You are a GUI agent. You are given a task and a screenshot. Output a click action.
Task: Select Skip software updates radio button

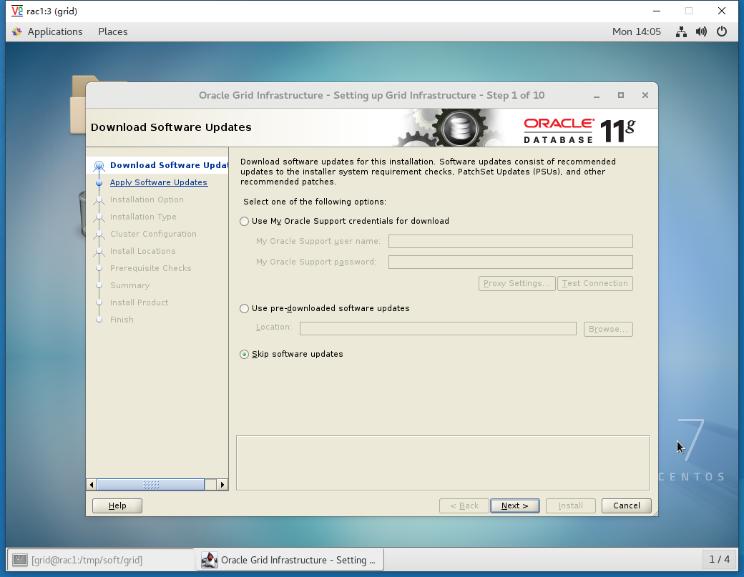(245, 355)
